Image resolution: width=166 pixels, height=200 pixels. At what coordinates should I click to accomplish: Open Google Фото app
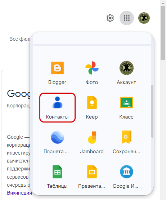pyautogui.click(x=92, y=73)
